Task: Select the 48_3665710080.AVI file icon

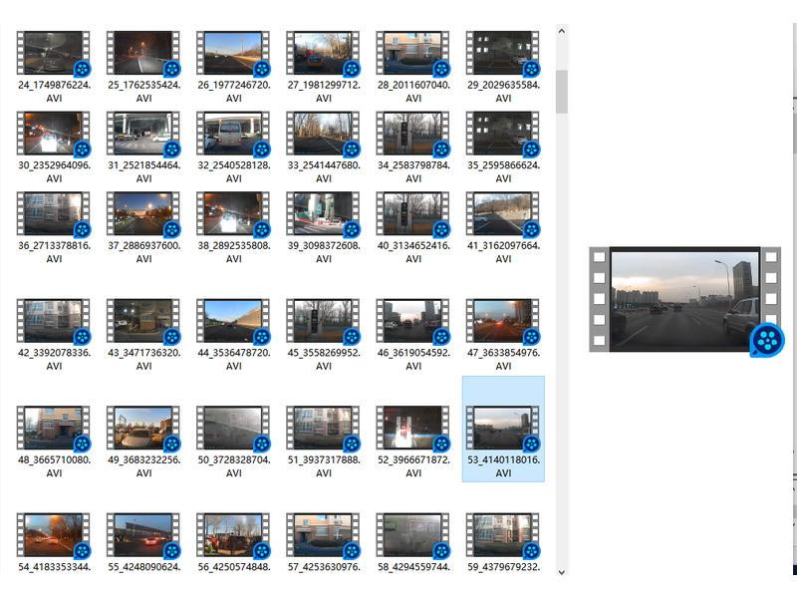Action: (x=54, y=429)
